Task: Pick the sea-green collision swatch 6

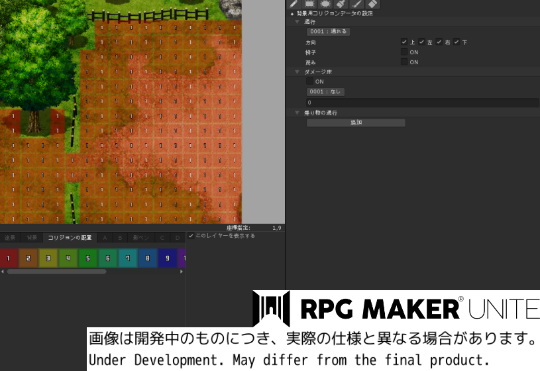Action: pyautogui.click(x=108, y=258)
